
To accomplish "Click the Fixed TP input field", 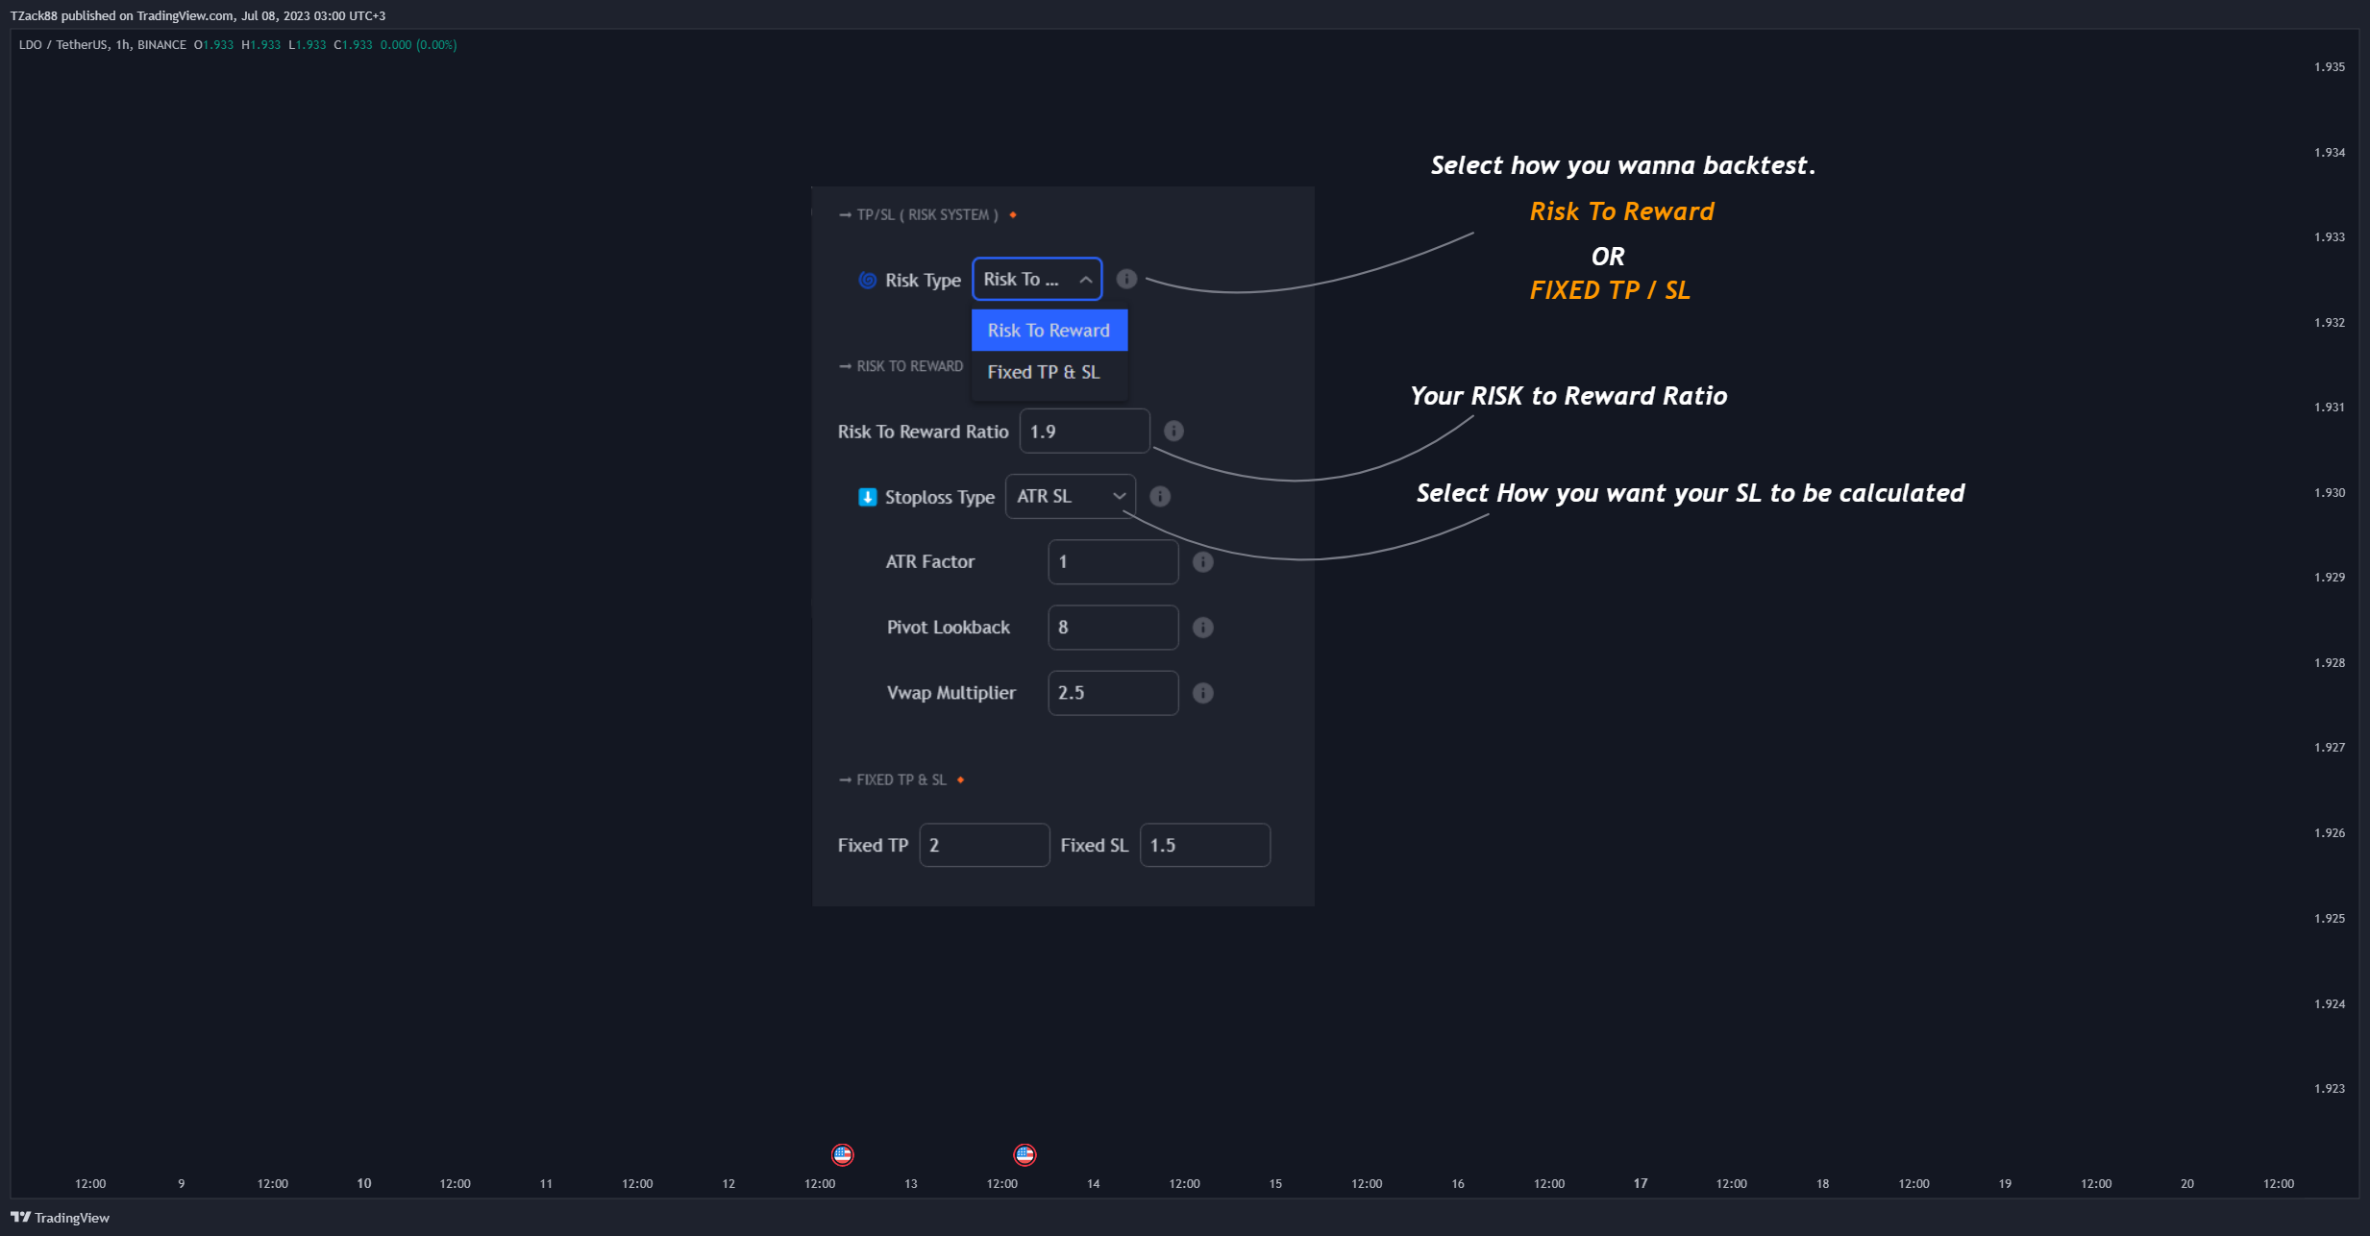I will 984,845.
